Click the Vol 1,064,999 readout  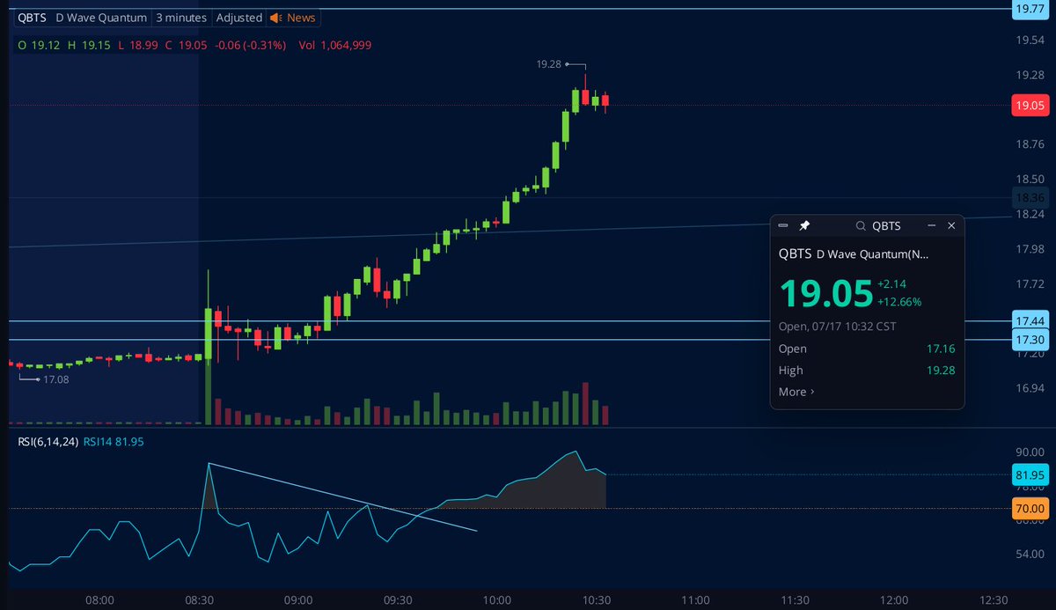click(x=335, y=45)
